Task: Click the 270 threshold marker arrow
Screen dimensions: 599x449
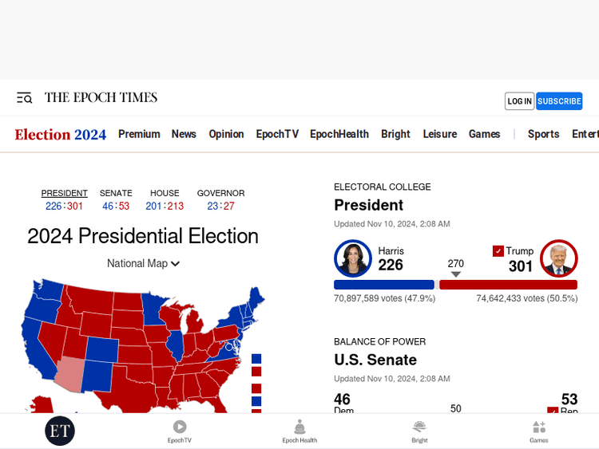Action: (455, 274)
